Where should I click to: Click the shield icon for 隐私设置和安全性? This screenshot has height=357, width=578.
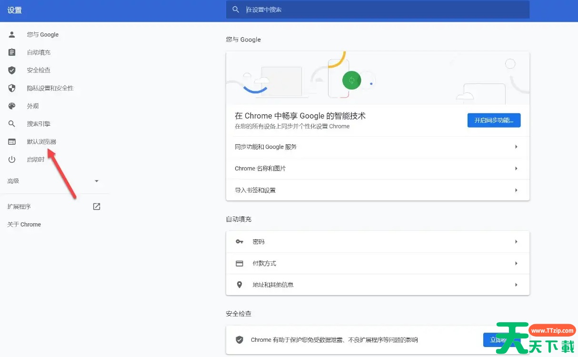pyautogui.click(x=12, y=88)
